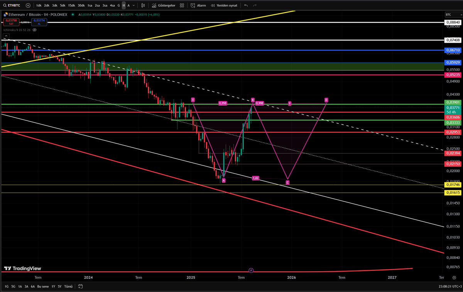Click the undo arrow icon
463x292 pixels.
tap(246, 6)
